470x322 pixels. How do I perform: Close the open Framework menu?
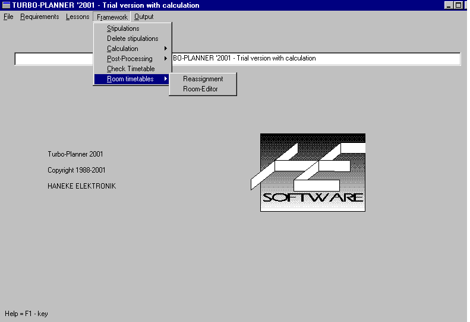coord(112,17)
